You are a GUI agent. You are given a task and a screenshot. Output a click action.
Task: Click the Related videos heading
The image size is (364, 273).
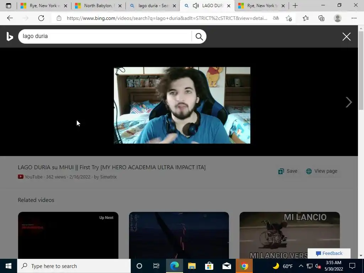(36, 200)
